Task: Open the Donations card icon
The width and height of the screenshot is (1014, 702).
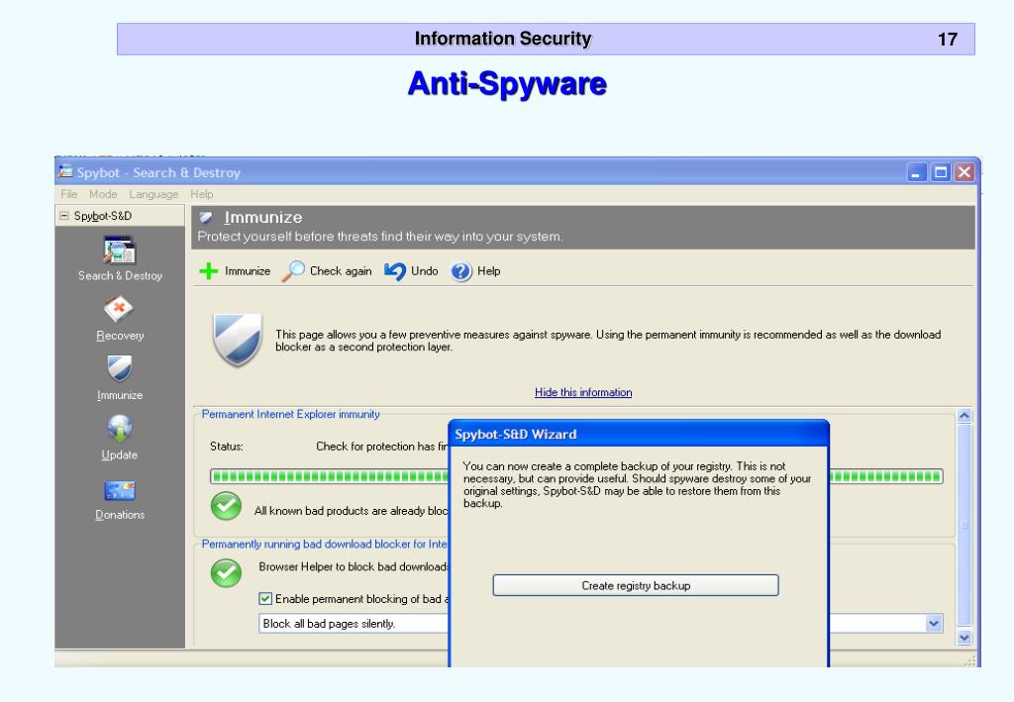Action: (x=120, y=491)
